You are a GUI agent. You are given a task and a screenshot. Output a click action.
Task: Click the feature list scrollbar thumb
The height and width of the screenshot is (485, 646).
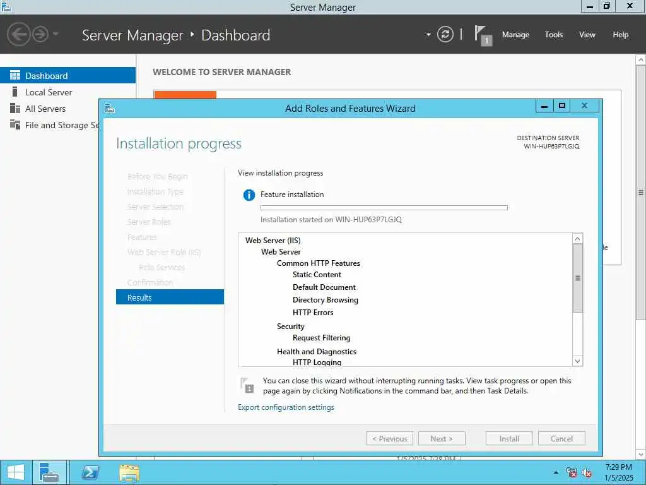pyautogui.click(x=578, y=278)
